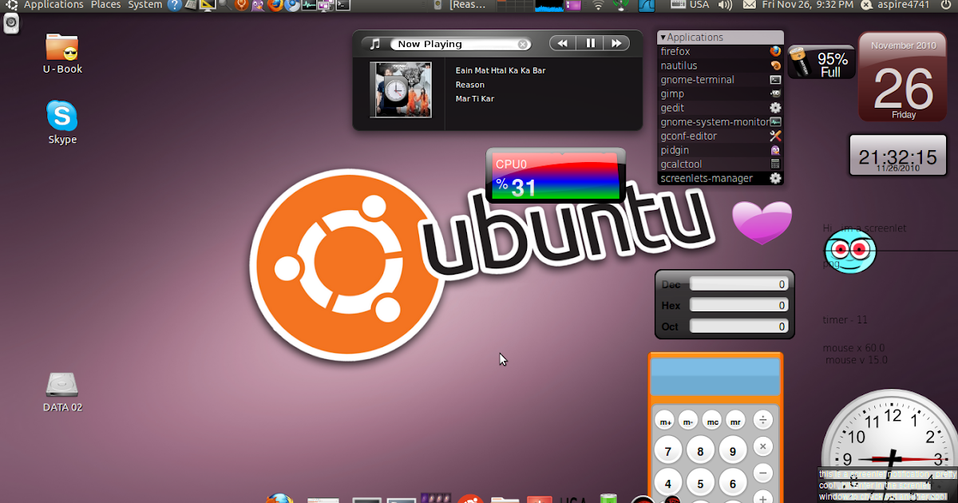Click the multiply key on calculator screenlet
The image size is (958, 503).
[x=762, y=446]
